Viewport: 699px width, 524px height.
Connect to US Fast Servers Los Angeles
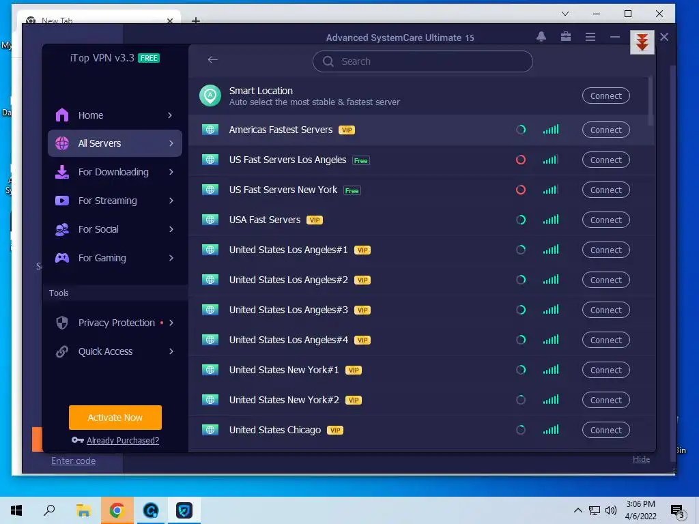[x=606, y=160]
